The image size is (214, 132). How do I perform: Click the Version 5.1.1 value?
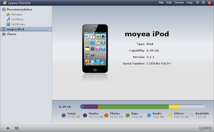(x=150, y=57)
